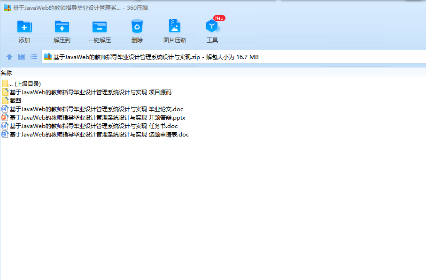Select the '项目源码' folder name
This screenshot has height=280, width=426.
[x=91, y=92]
